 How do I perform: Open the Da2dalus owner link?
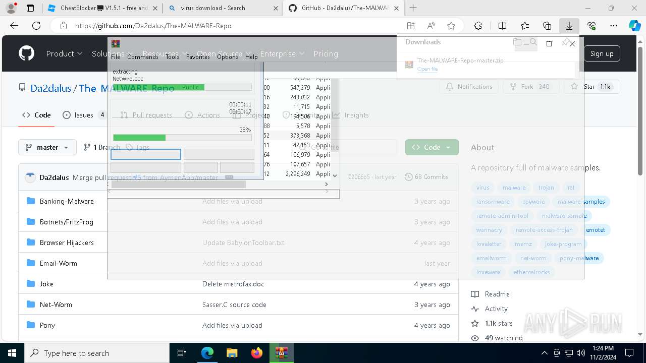[x=51, y=88]
